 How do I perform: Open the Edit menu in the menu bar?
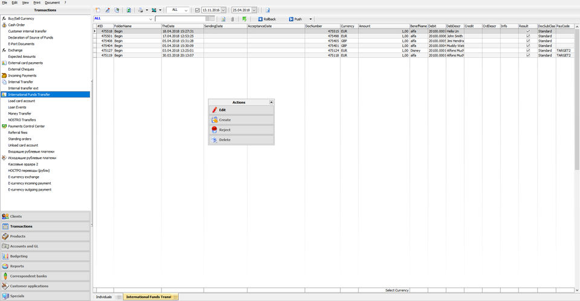coord(14,2)
